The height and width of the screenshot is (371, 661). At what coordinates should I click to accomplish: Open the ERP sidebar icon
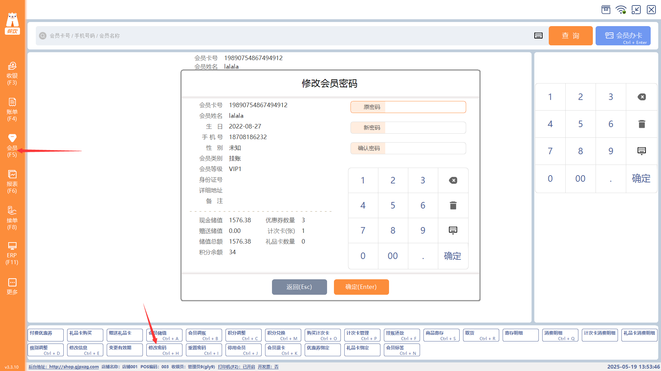(12, 253)
